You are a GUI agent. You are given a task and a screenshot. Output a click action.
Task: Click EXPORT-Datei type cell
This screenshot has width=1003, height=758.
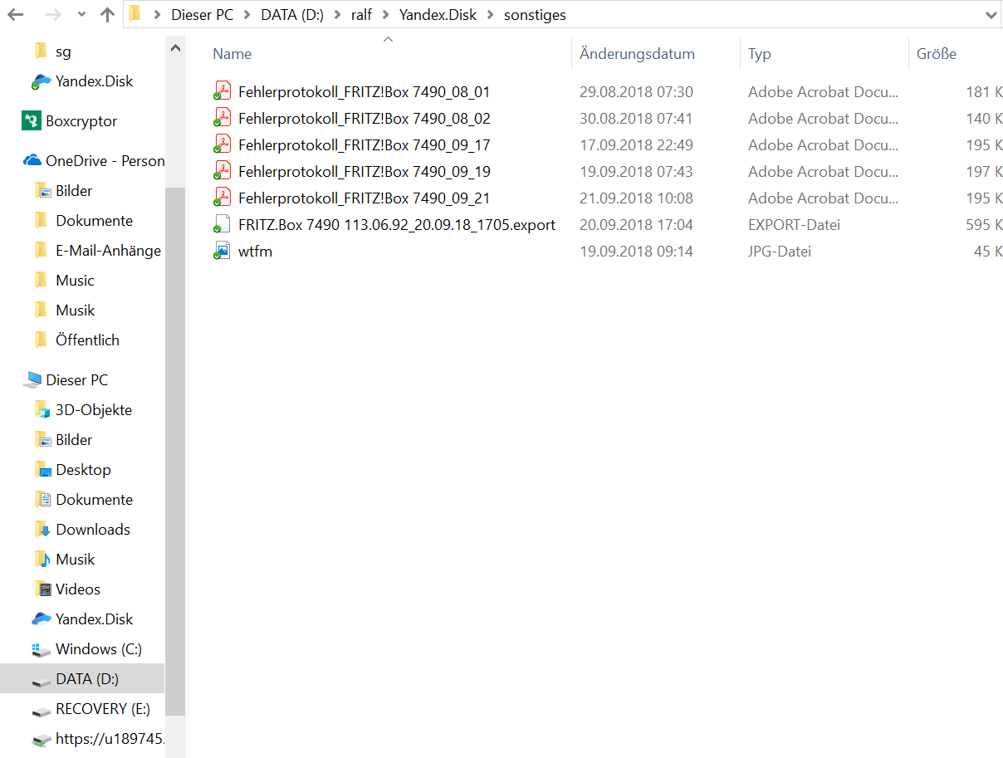pyautogui.click(x=794, y=225)
